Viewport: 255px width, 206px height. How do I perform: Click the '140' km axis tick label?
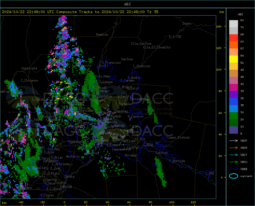coord(219,26)
